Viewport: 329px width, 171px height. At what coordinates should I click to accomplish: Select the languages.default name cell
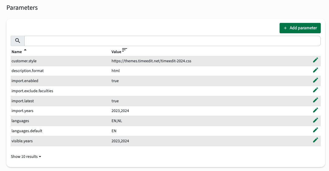coord(27,131)
